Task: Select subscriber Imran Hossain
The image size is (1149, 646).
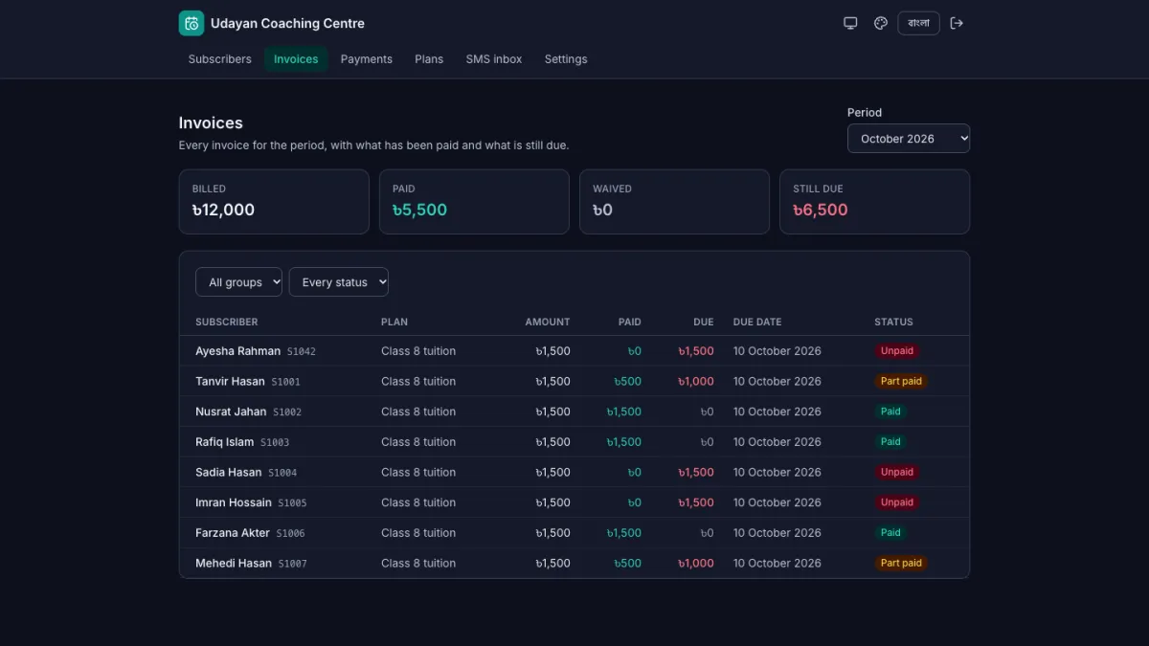Action: pyautogui.click(x=234, y=502)
